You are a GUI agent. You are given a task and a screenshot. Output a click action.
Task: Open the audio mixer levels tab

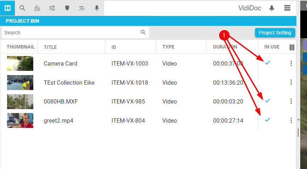[x=82, y=8]
